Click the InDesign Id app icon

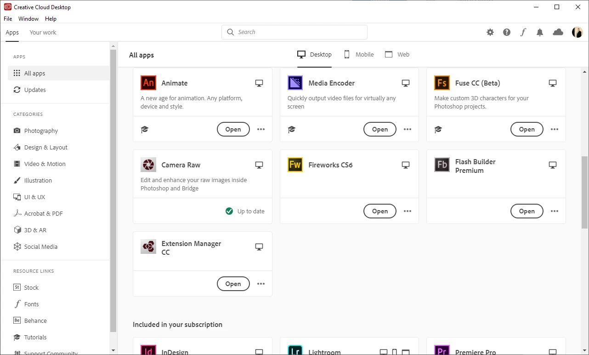(148, 350)
